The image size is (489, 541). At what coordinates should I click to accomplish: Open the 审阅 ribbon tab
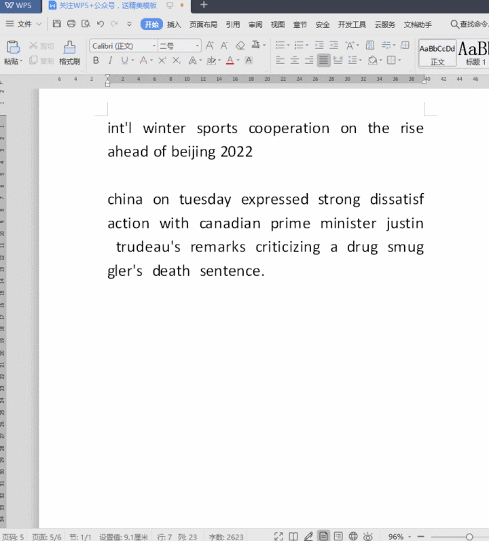[x=255, y=24]
